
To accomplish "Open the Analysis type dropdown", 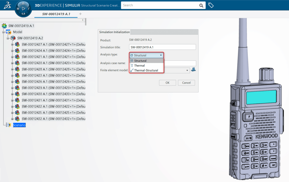I will (x=146, y=55).
